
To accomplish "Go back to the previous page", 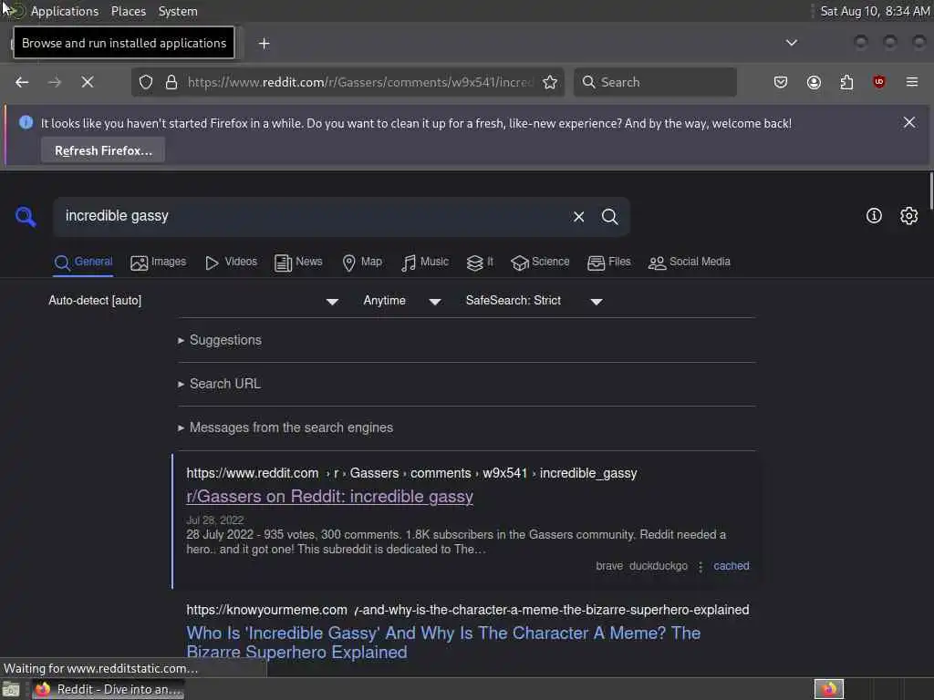I will point(22,82).
